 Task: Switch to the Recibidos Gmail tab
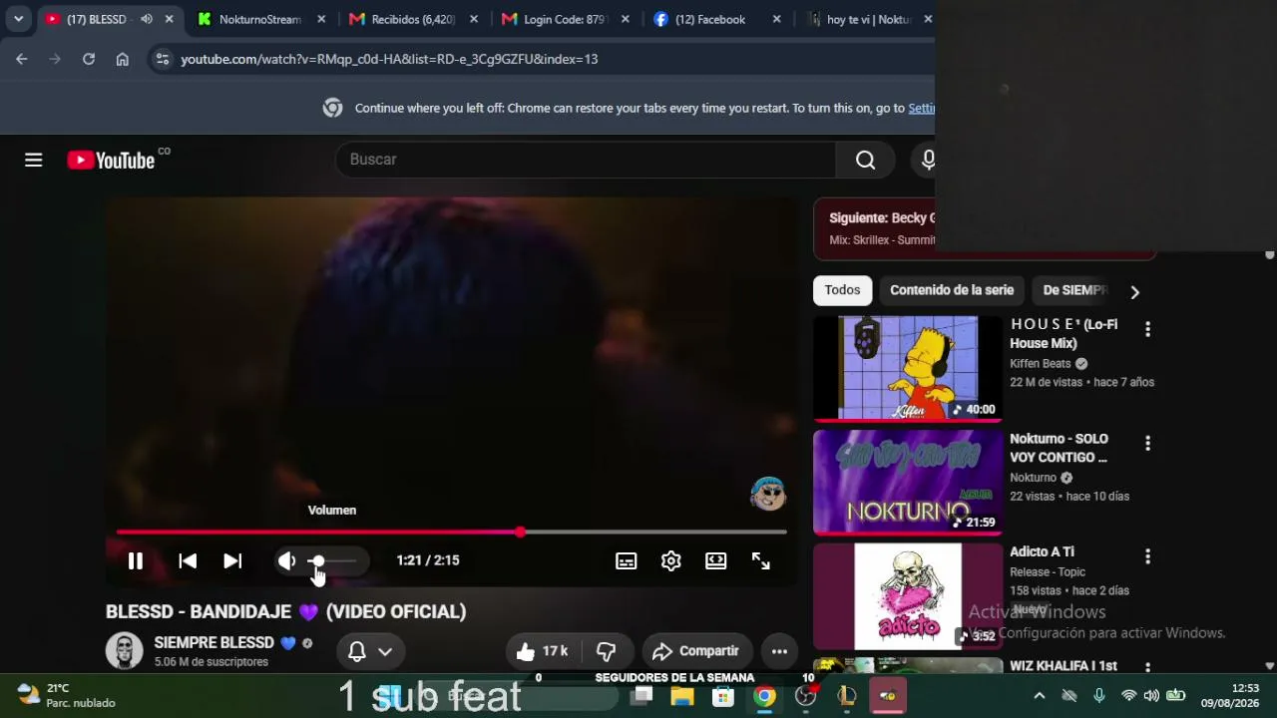click(414, 19)
